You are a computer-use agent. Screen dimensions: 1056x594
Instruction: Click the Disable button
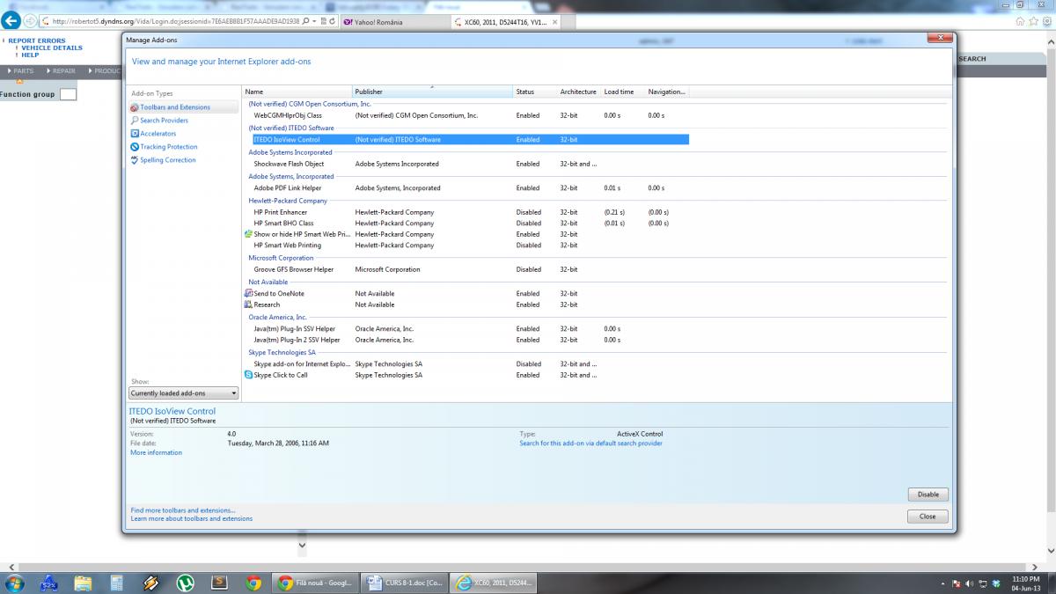click(928, 495)
